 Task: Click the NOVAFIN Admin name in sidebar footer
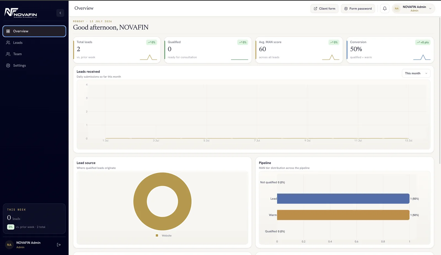(28, 243)
